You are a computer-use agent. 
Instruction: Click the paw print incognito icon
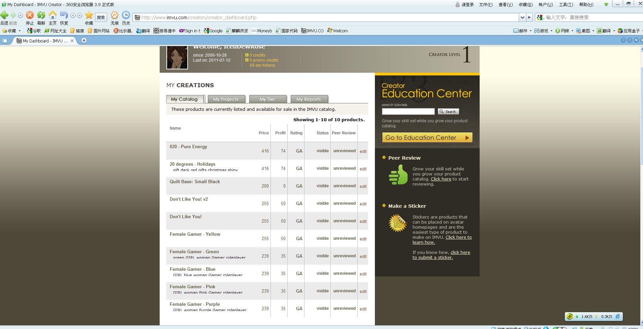(x=115, y=15)
